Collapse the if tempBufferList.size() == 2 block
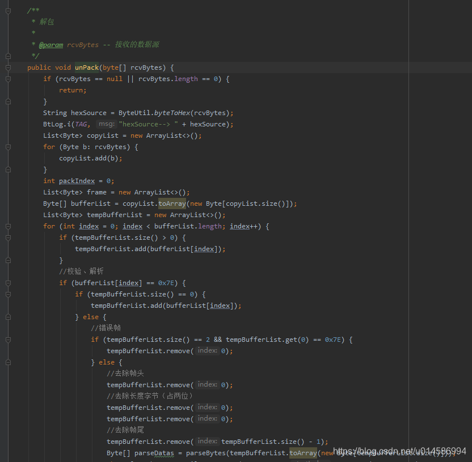 [9, 340]
